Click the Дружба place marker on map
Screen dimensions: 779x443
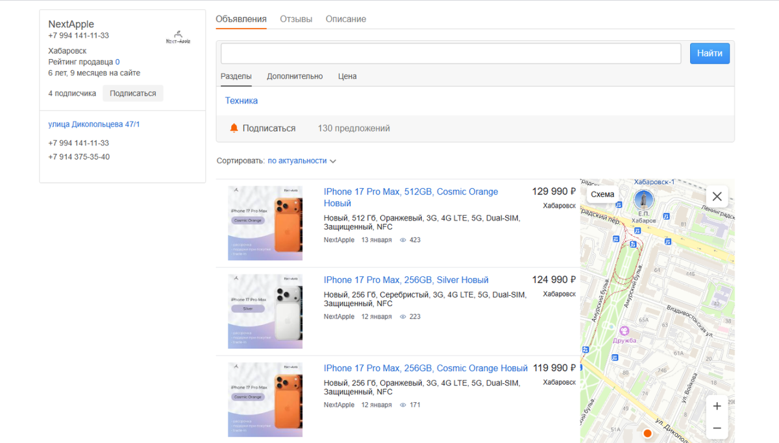624,331
